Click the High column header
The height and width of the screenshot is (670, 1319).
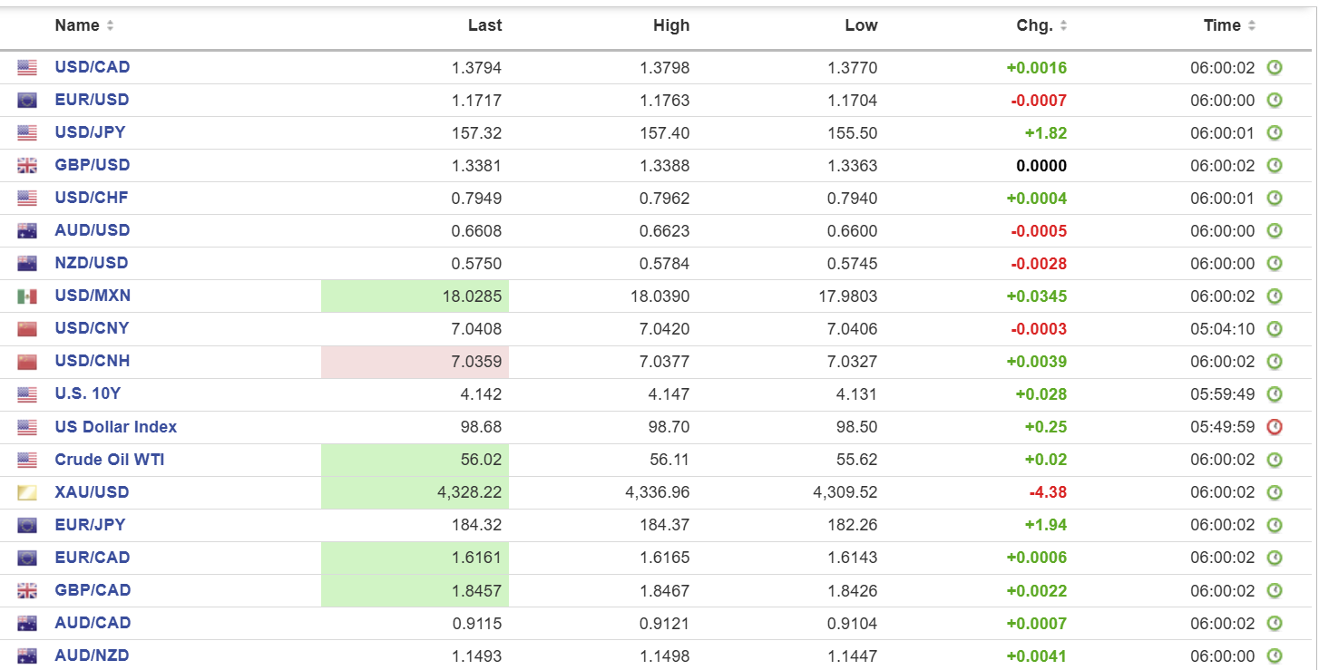point(671,26)
